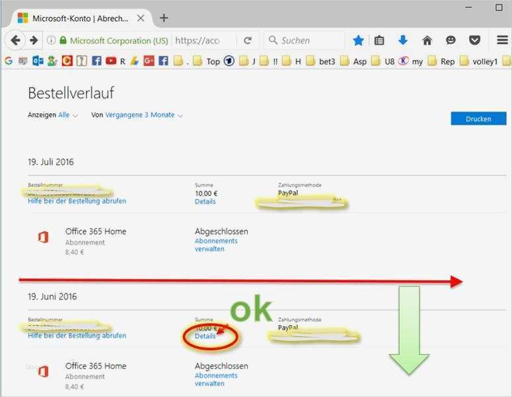Go to the home page icon

tap(427, 41)
